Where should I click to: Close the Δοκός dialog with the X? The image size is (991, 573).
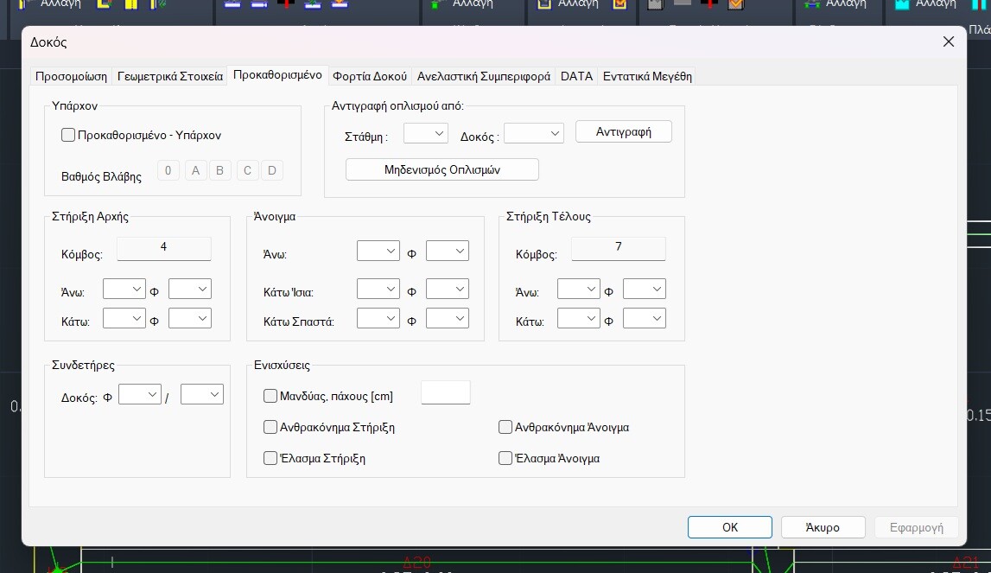click(948, 41)
